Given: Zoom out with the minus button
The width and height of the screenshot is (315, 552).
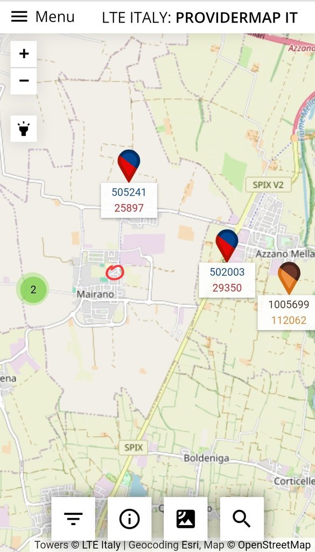Looking at the screenshot, I should click(x=24, y=81).
